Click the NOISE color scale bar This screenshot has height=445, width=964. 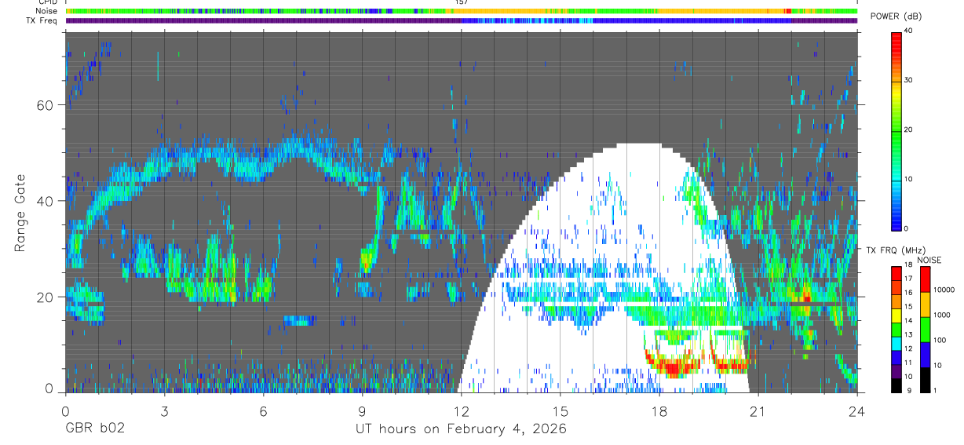pyautogui.click(x=925, y=330)
